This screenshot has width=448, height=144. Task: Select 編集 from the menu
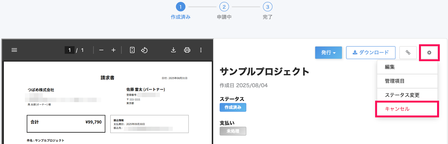(407, 67)
